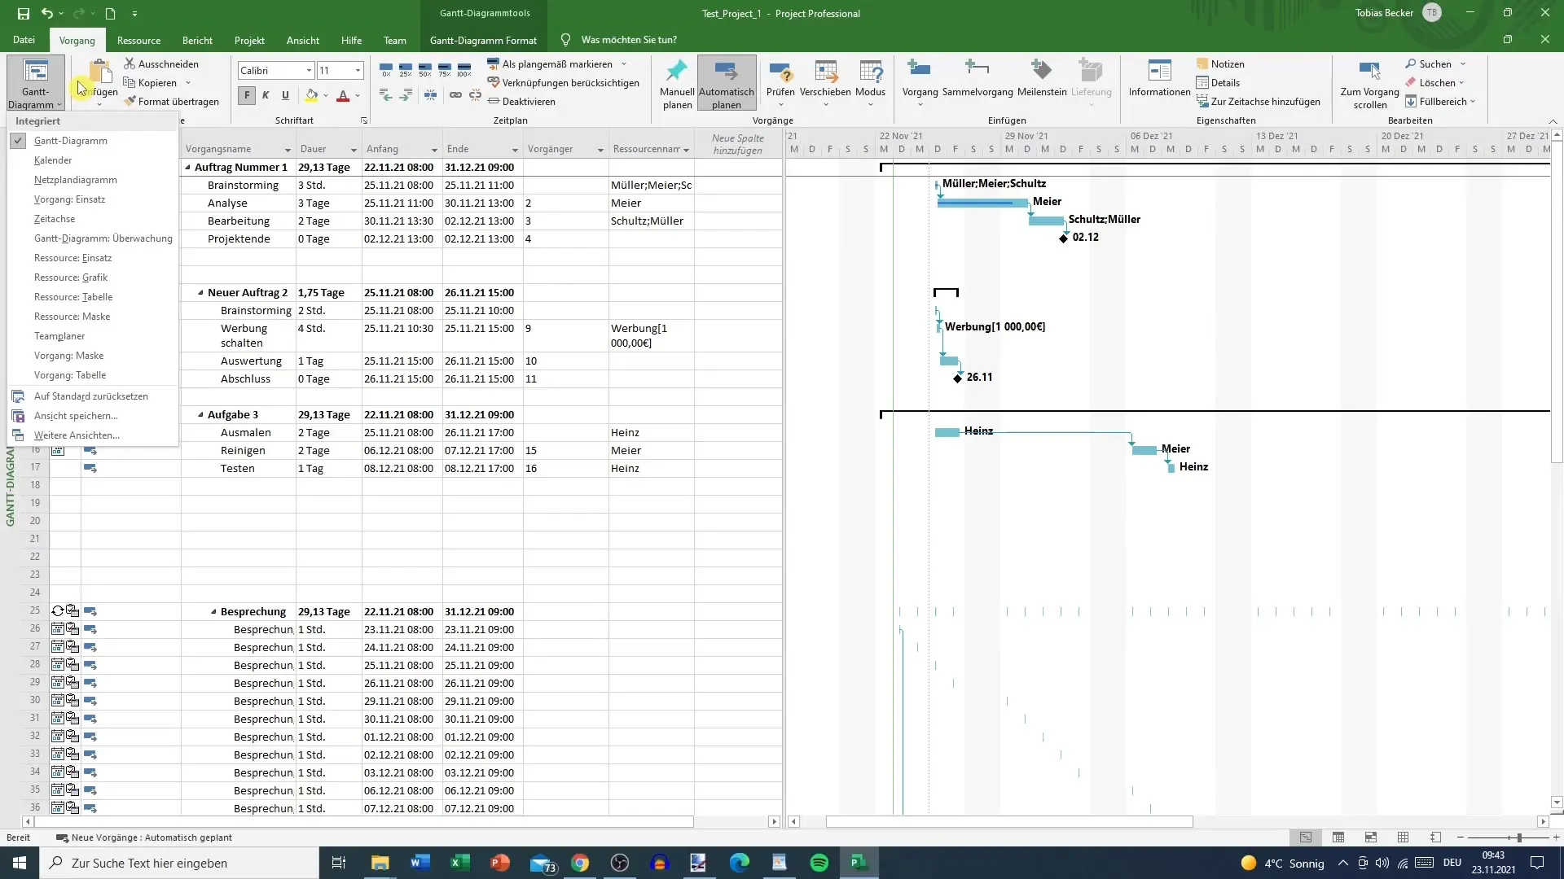Image resolution: width=1564 pixels, height=879 pixels.
Task: Click Windows search box in taskbar
Action: tap(179, 863)
